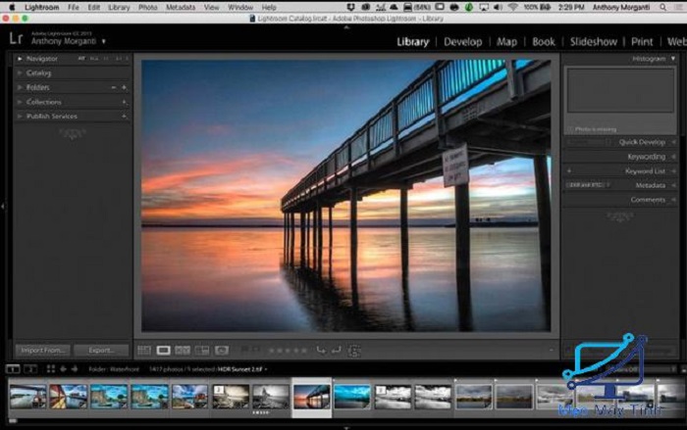Select the first filmstrip thumbnail of pier
The height and width of the screenshot is (430, 687).
pyautogui.click(x=27, y=397)
